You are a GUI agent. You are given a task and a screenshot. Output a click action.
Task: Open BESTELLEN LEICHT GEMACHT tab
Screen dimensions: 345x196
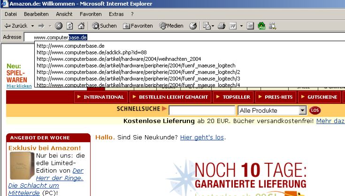click(x=170, y=97)
